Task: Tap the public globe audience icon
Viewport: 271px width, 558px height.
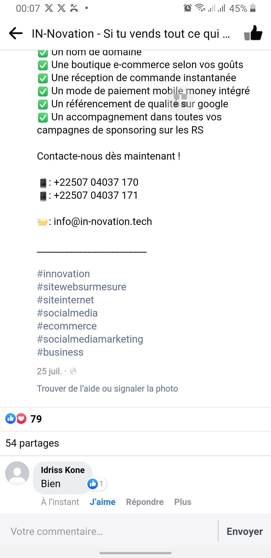Action: (x=73, y=371)
